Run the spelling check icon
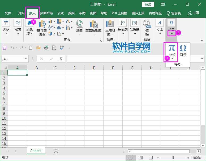Viewport: 206px width, 161px height. click(x=62, y=48)
